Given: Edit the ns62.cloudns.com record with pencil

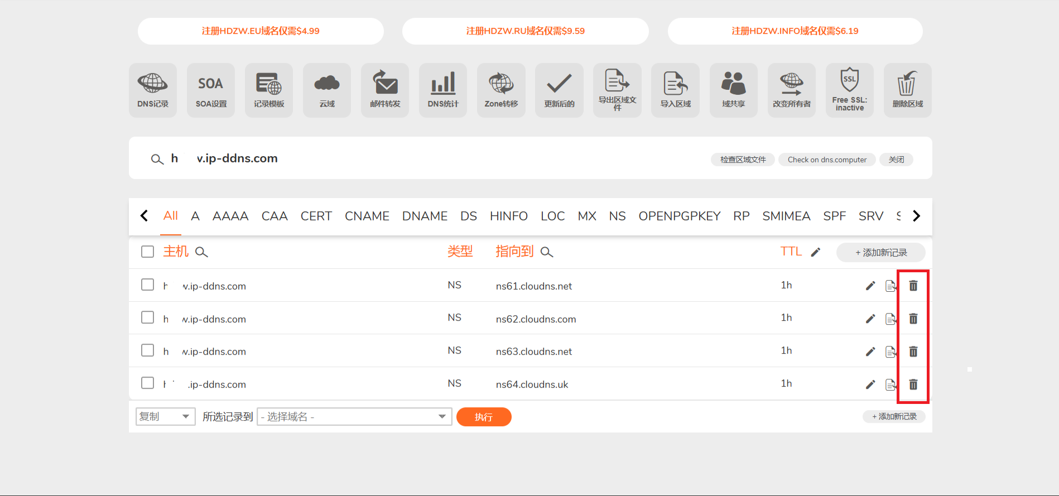Looking at the screenshot, I should coord(870,319).
